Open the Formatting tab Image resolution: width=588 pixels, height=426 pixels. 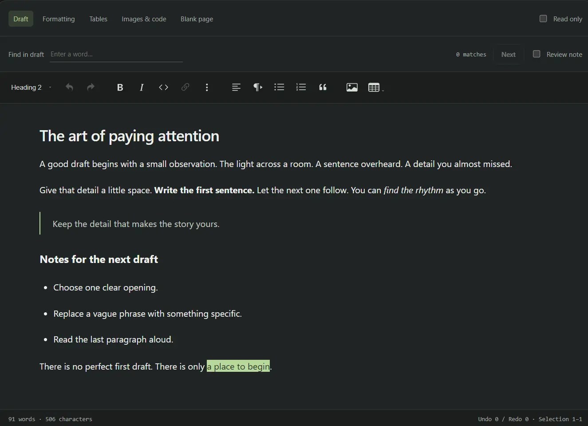tap(59, 19)
